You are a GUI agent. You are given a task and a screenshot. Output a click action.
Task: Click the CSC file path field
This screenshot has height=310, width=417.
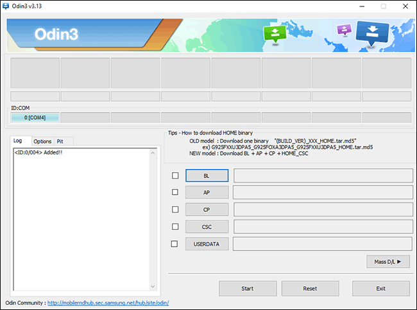(x=323, y=227)
